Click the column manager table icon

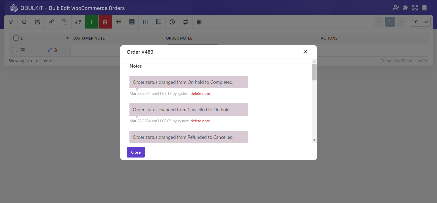pos(118,22)
